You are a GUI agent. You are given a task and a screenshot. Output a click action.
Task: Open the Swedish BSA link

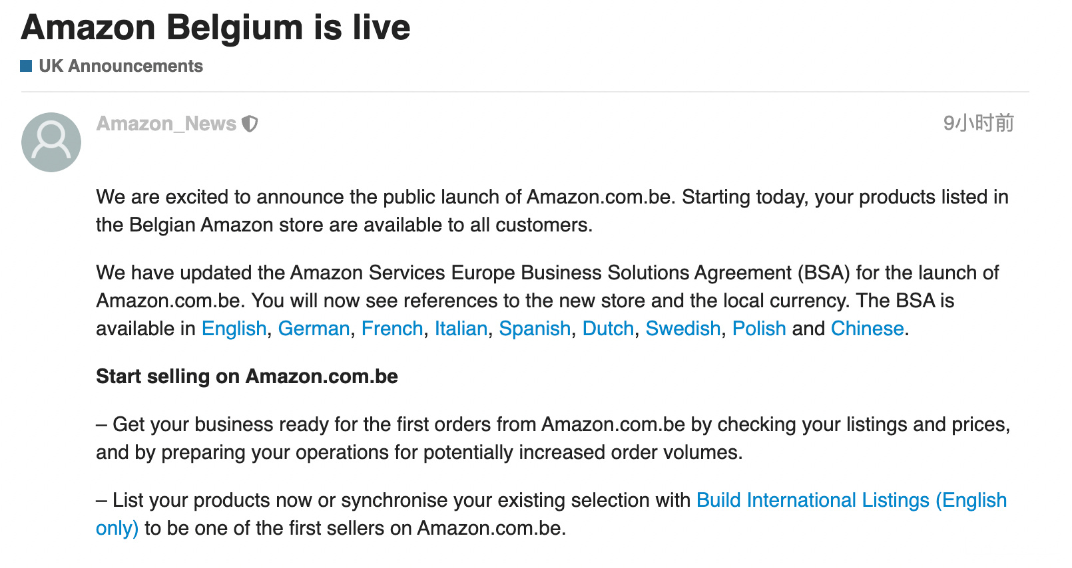tap(683, 329)
